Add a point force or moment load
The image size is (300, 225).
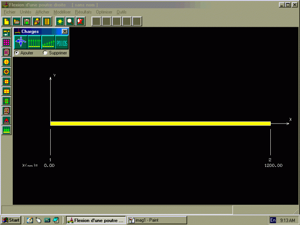point(21,42)
